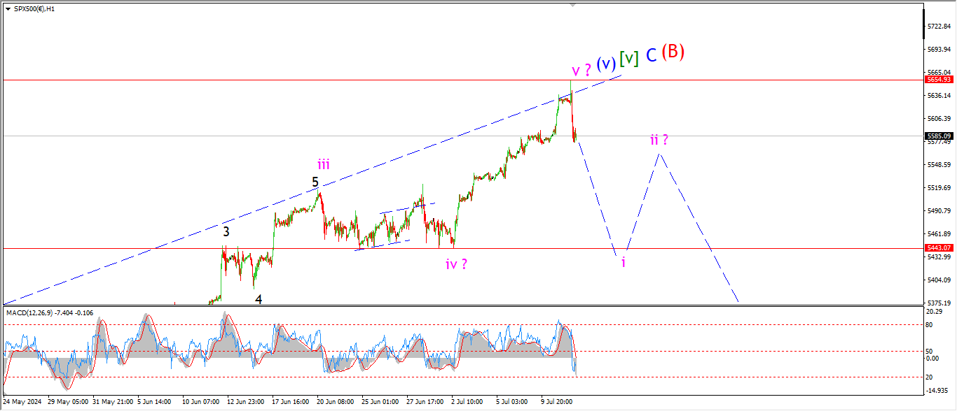The image size is (957, 411).
Task: Click the SPX500(€),H1 chart title
Action: coord(34,8)
